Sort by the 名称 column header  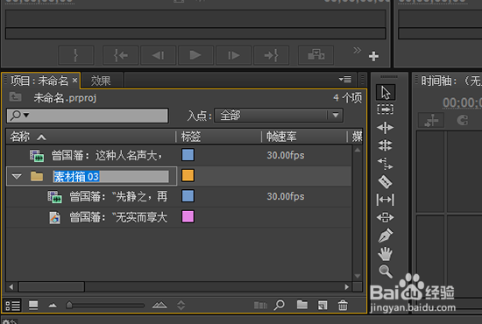[x=19, y=137]
